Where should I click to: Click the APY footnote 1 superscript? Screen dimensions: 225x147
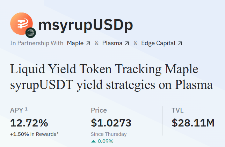coord(26,109)
